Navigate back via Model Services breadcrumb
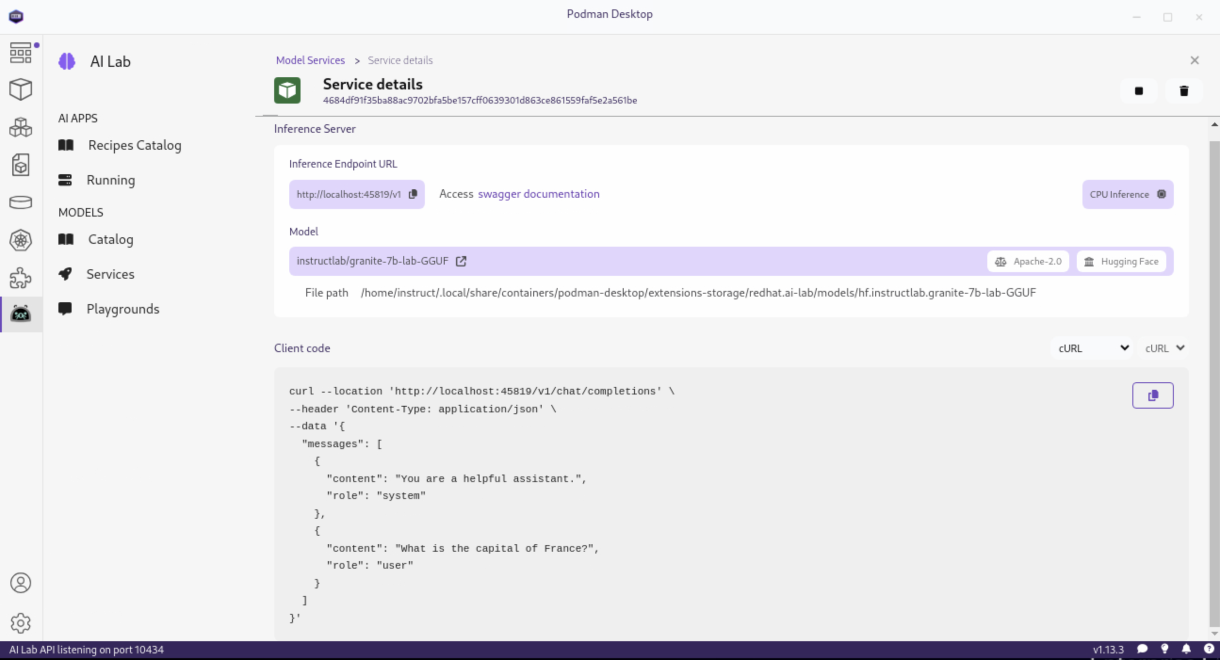The width and height of the screenshot is (1220, 660). (310, 61)
